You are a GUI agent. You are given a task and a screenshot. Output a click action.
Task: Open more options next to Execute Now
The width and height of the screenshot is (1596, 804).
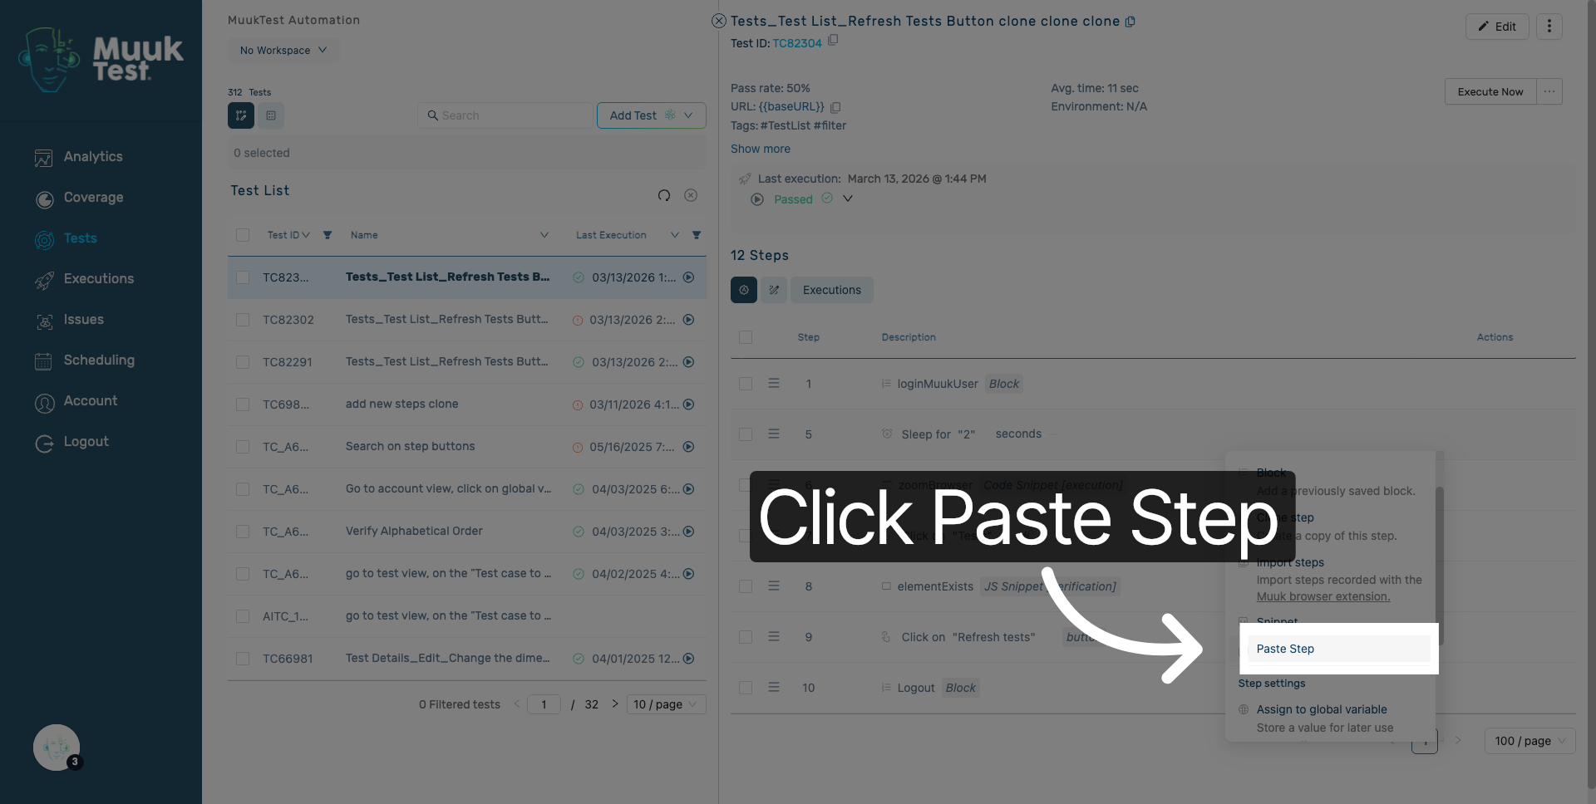click(1549, 91)
